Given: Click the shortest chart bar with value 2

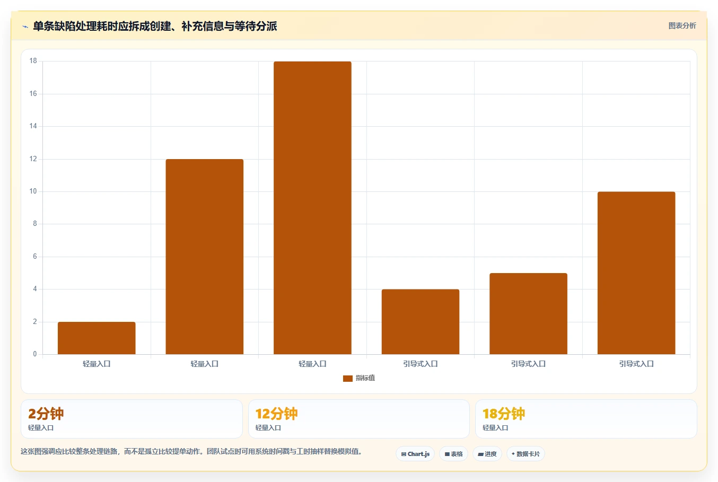Looking at the screenshot, I should pos(97,338).
